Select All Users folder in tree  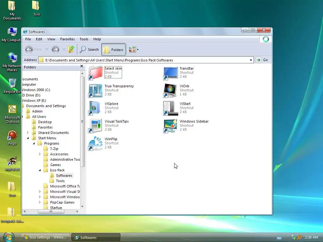coord(39,117)
